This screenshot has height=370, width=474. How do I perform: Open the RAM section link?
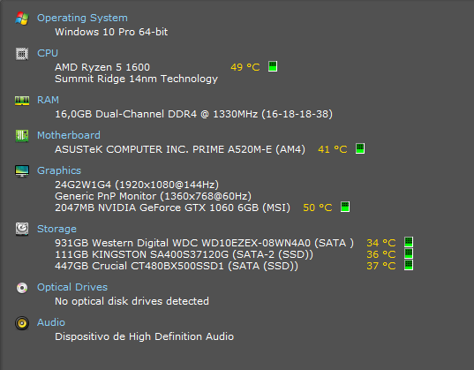pos(48,100)
